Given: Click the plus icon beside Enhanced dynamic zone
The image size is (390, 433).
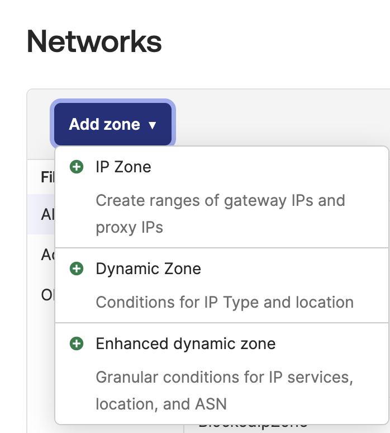Looking at the screenshot, I should [76, 343].
